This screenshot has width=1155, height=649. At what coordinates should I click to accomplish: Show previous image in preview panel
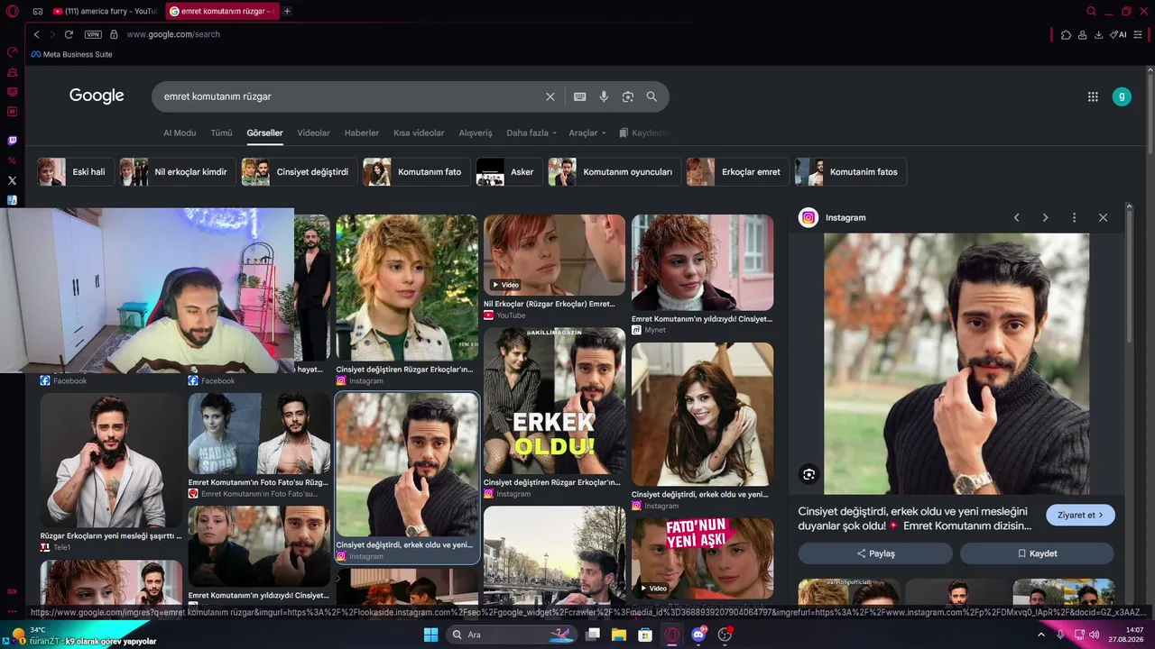point(1016,217)
